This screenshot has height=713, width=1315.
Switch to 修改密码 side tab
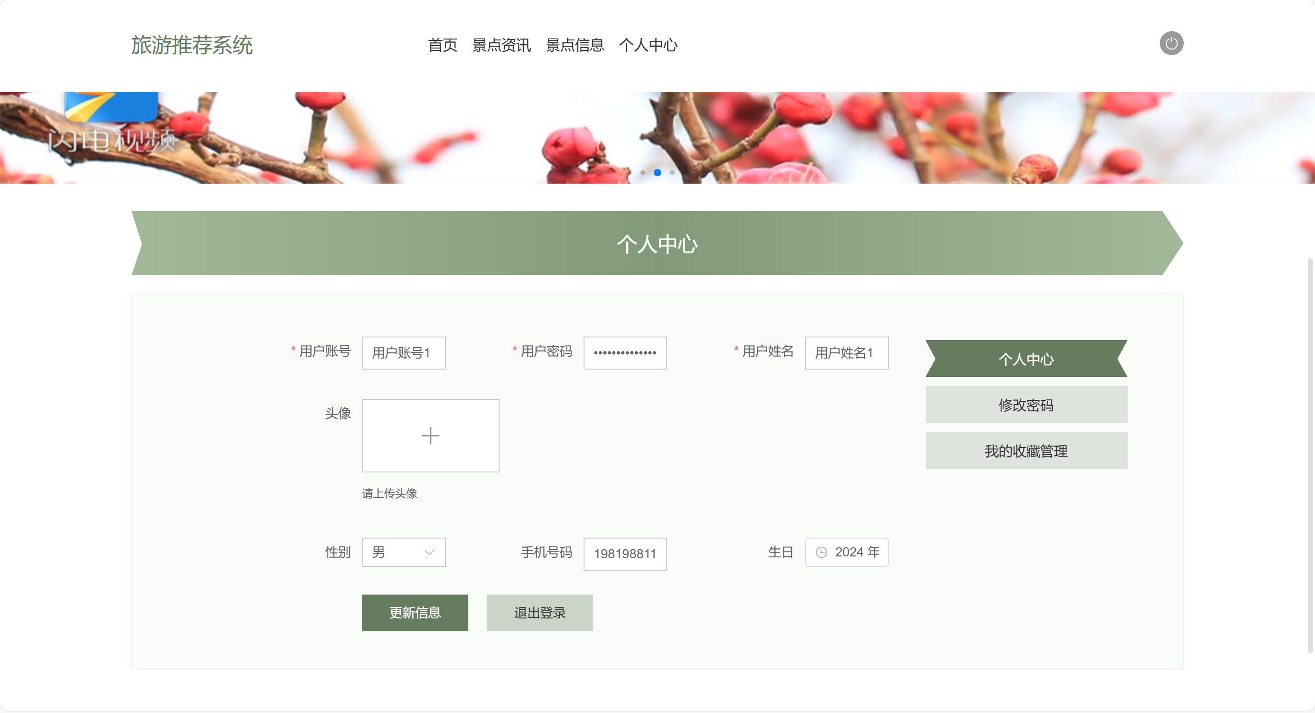[x=1026, y=405]
